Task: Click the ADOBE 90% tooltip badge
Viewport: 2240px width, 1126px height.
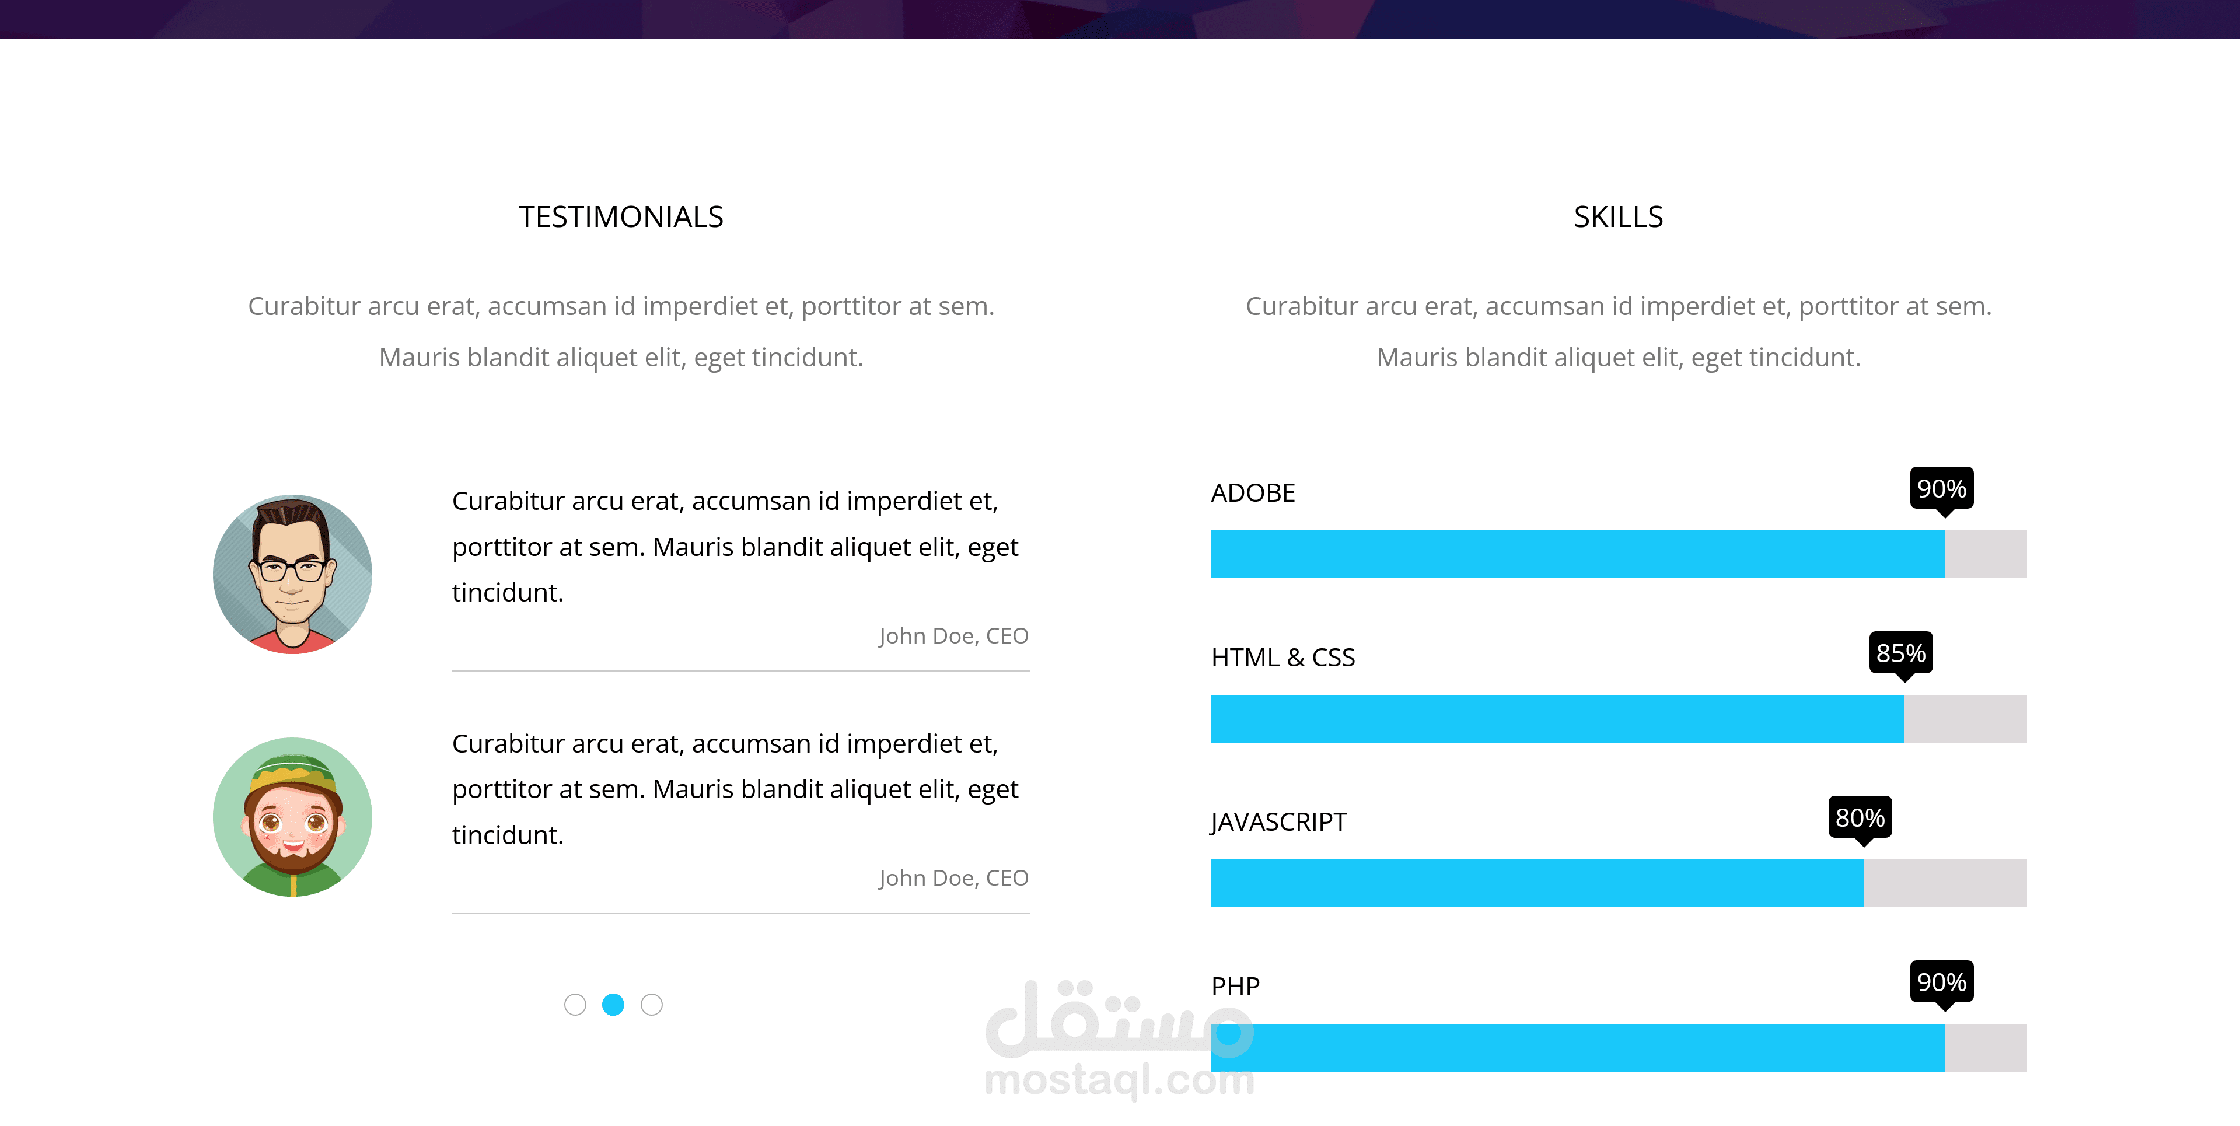Action: tap(1941, 489)
